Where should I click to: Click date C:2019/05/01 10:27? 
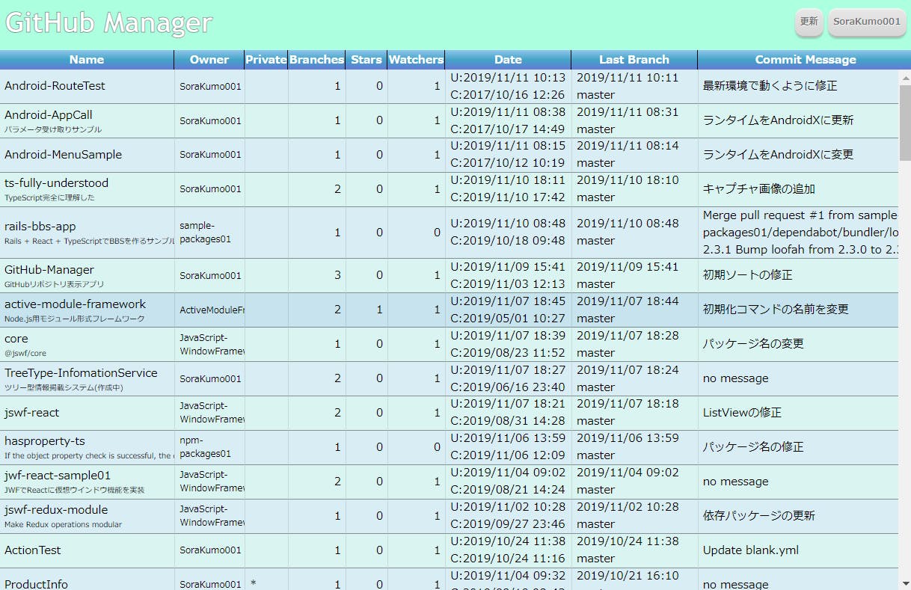point(508,319)
